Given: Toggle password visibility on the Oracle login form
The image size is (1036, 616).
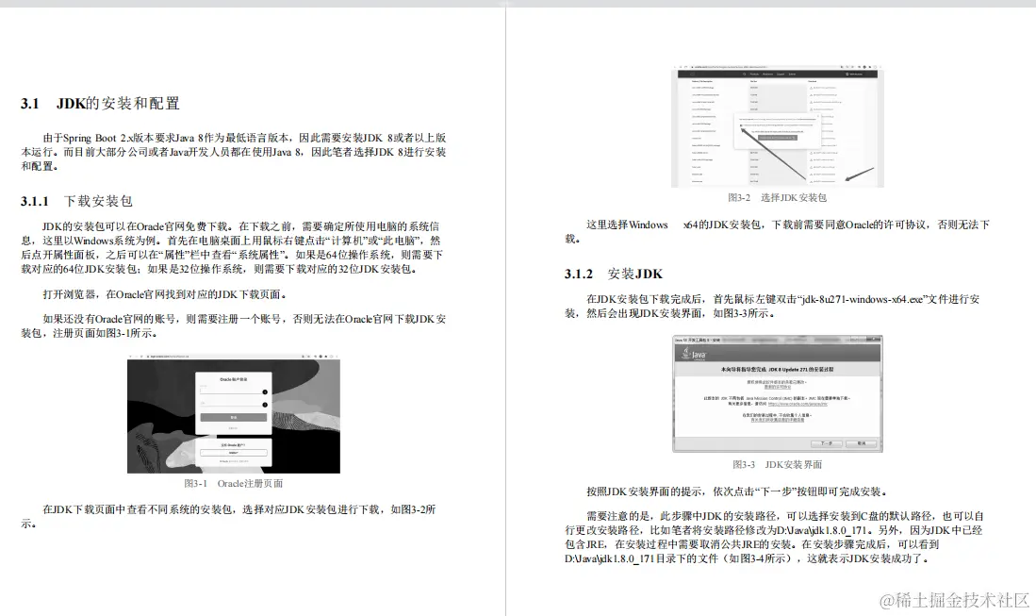Looking at the screenshot, I should click(265, 404).
